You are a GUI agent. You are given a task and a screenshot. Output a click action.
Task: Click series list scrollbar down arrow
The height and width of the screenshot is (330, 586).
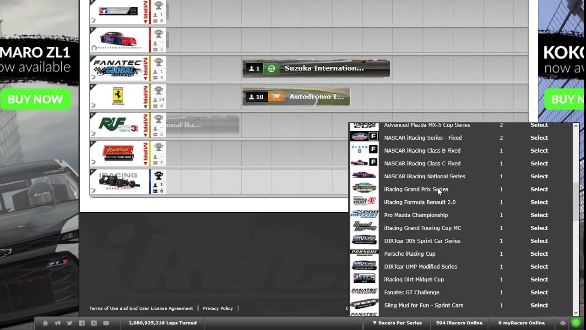[x=576, y=313]
